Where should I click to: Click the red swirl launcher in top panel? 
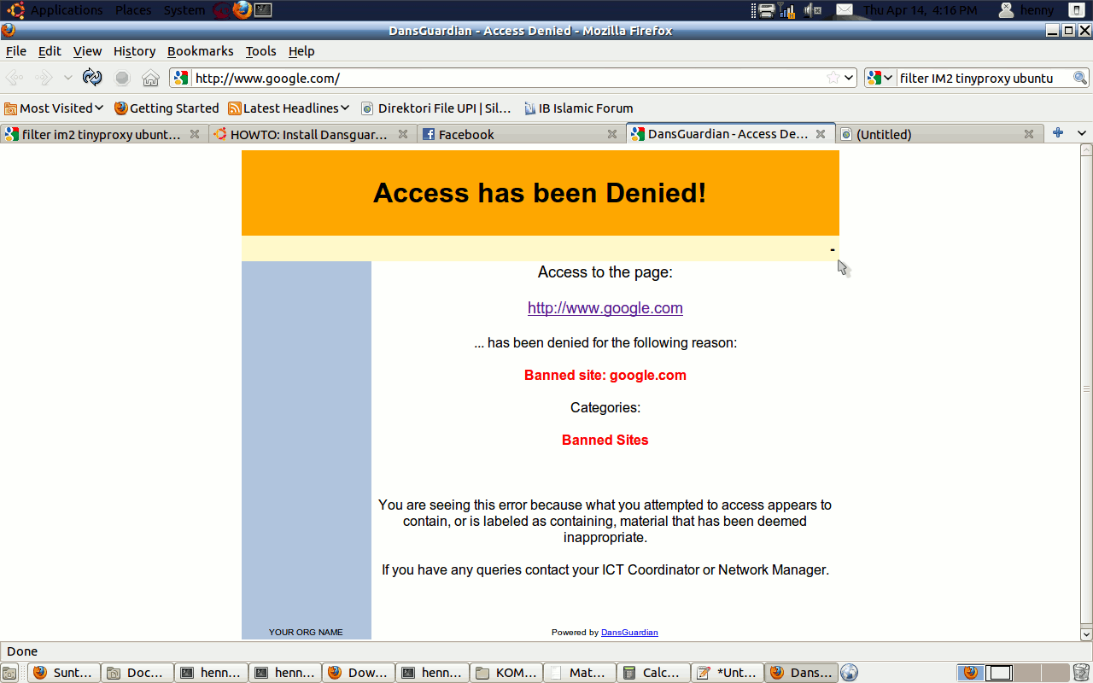coord(221,10)
